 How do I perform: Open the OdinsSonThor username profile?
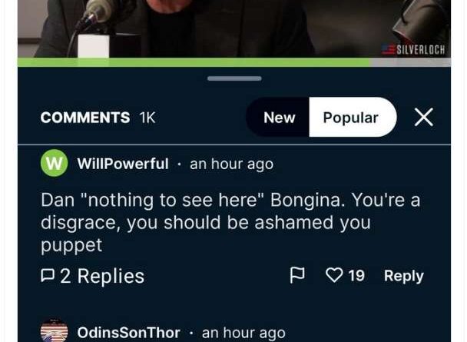pos(129,333)
